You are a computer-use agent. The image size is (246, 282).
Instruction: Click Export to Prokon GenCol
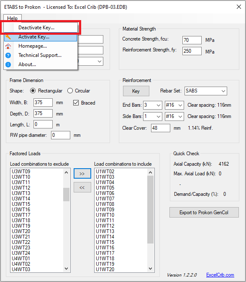(x=204, y=213)
